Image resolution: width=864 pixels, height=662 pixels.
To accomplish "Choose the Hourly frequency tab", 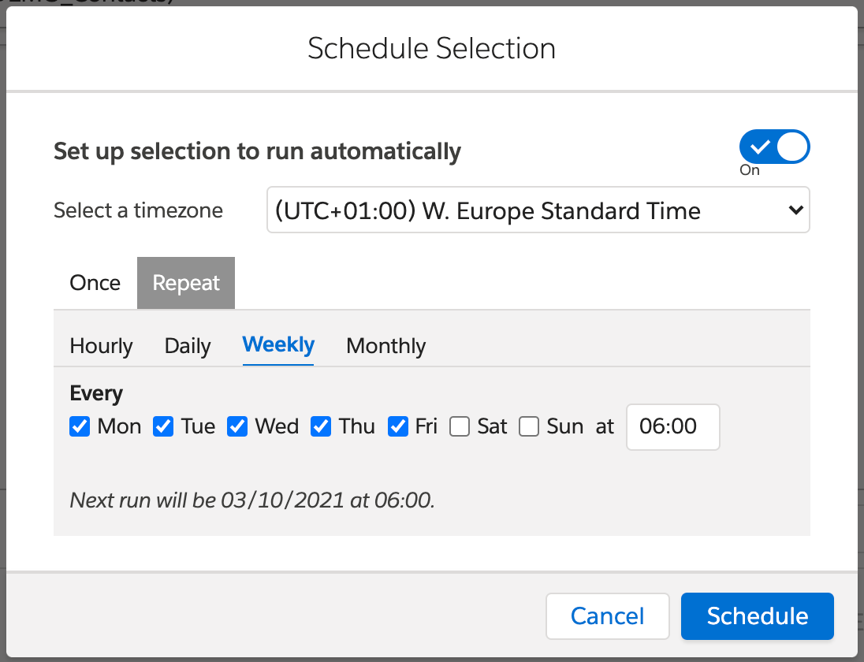I will [101, 346].
